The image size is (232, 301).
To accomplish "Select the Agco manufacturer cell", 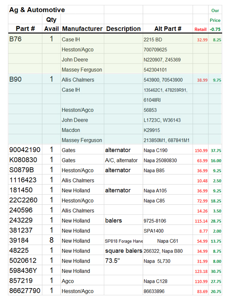I will (x=68, y=281).
